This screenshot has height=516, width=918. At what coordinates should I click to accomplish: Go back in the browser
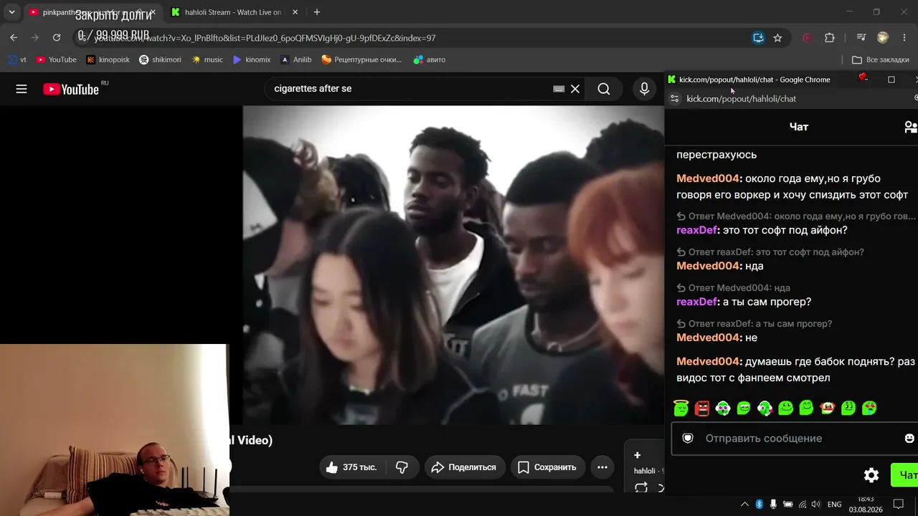click(x=14, y=38)
